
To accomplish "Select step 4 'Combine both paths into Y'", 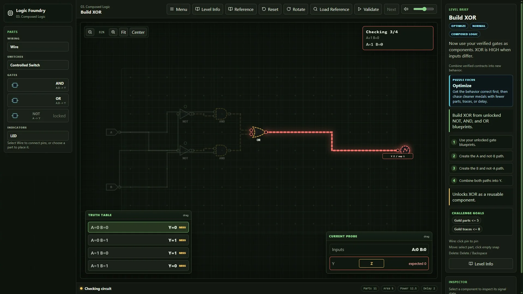I will click(481, 180).
